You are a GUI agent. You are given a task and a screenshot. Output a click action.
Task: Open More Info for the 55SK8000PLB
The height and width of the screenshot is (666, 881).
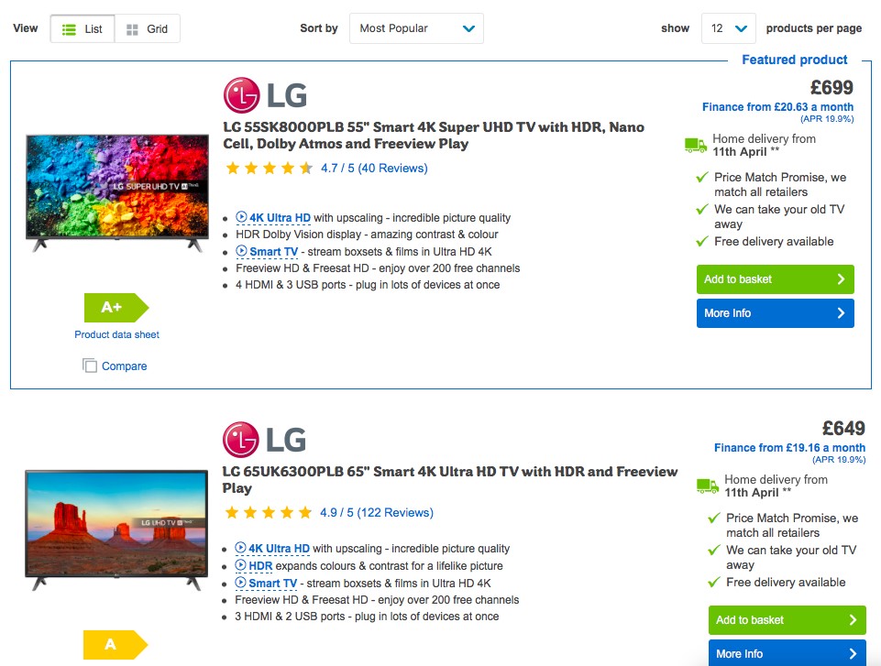point(776,313)
